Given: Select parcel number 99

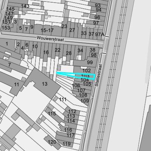Looking at the screenshot, I should click(x=90, y=62).
